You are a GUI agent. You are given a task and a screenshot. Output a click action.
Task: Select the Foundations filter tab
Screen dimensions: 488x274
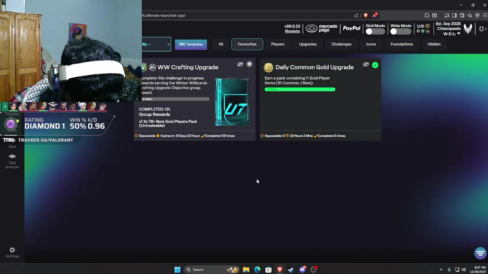(401, 44)
